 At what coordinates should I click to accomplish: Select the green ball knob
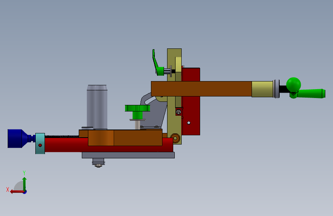tap(293, 85)
